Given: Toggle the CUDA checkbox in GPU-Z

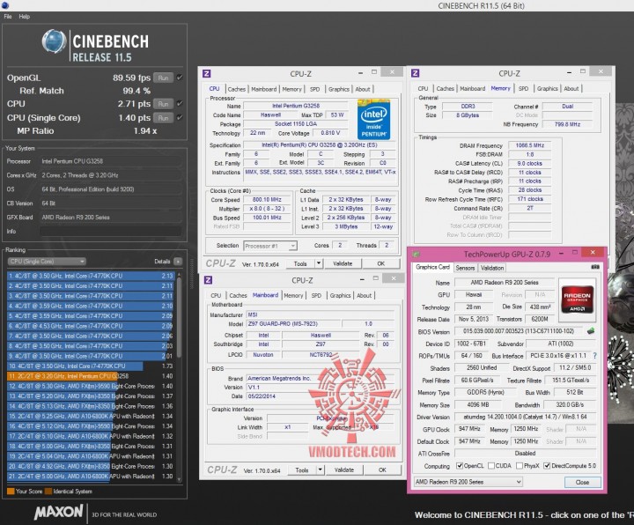Looking at the screenshot, I should coord(491,466).
